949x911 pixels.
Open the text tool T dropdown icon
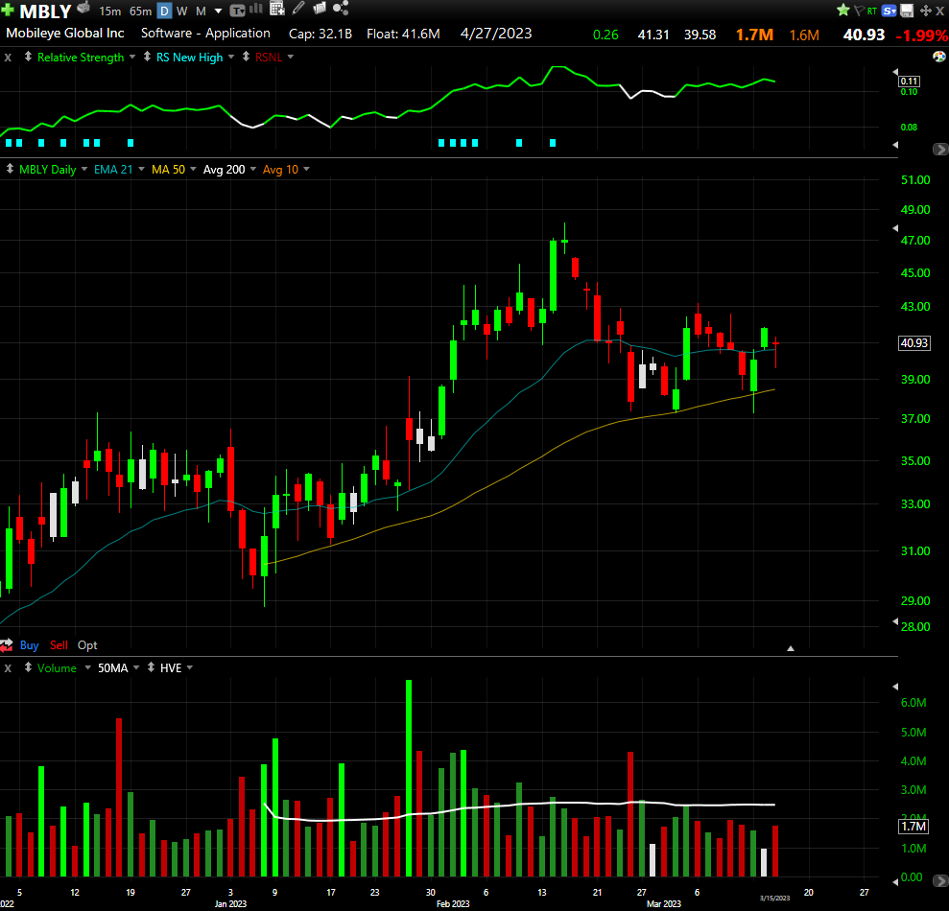(237, 11)
